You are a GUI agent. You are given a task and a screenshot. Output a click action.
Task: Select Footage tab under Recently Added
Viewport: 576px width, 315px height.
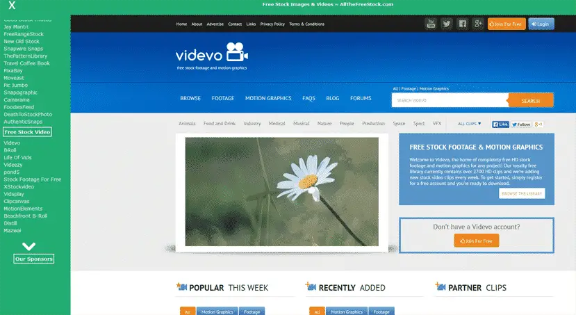[381, 312]
